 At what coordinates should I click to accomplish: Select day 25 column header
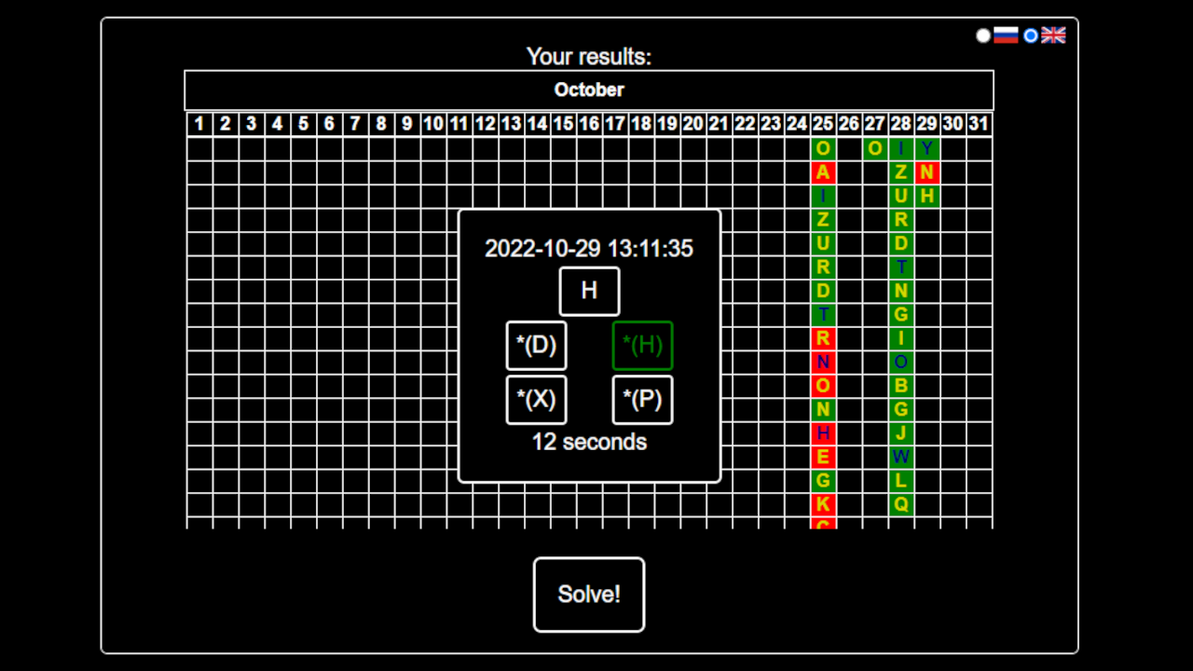pyautogui.click(x=822, y=123)
